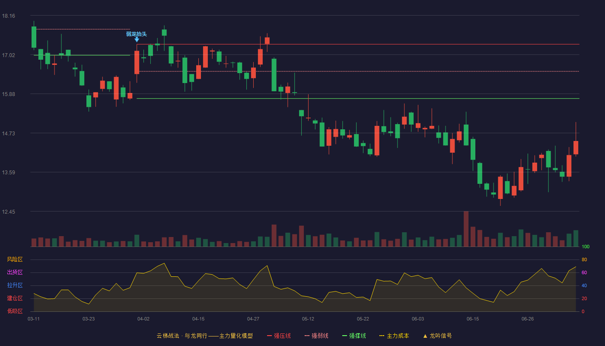Click the orange 80 indicator axis value

pos(584,259)
